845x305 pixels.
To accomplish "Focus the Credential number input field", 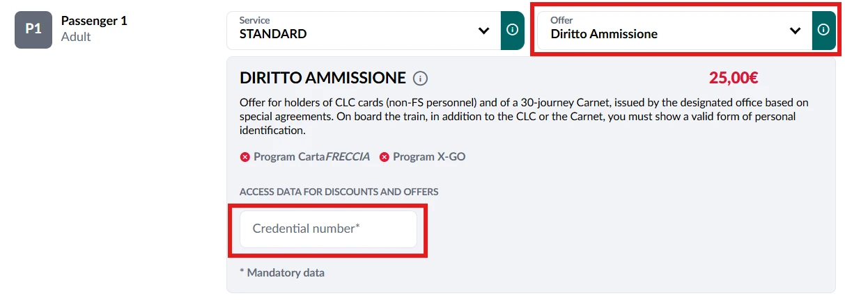I will tap(328, 229).
